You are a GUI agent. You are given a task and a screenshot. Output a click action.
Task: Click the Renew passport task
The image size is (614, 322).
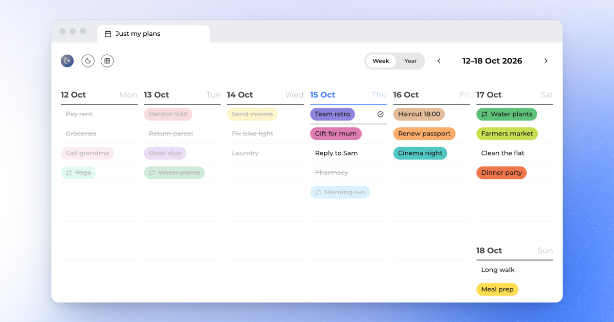tap(424, 134)
